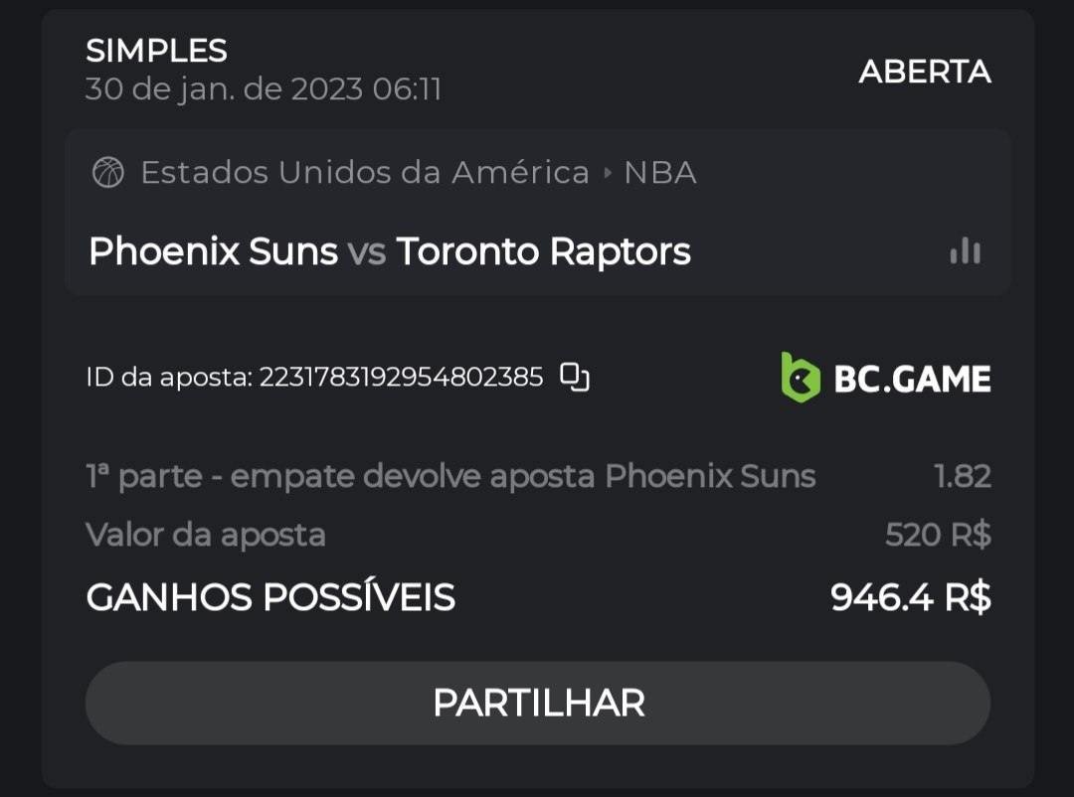Click the BC.GAME brand name text
Image resolution: width=1074 pixels, height=797 pixels.
[912, 379]
